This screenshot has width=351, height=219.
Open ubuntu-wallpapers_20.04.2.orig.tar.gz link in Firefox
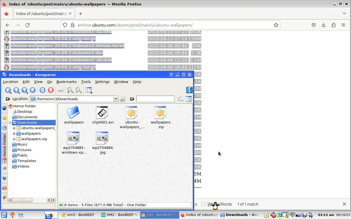pos(53,67)
